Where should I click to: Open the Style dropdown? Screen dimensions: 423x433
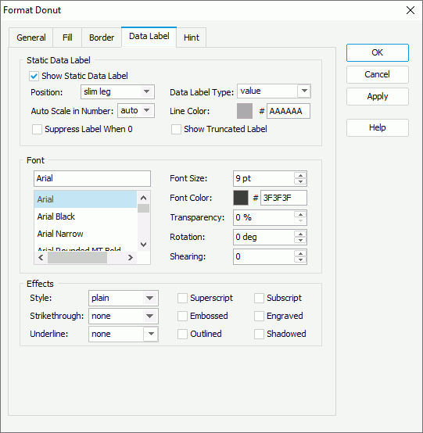coord(124,299)
